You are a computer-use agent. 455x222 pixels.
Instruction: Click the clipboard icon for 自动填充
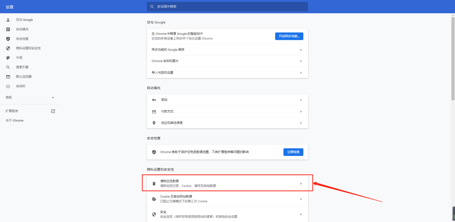[x=8, y=29]
